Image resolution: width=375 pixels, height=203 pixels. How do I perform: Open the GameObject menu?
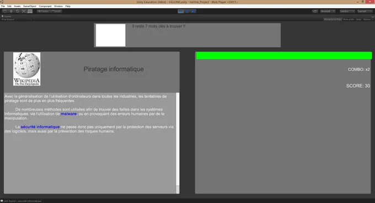tap(30, 6)
